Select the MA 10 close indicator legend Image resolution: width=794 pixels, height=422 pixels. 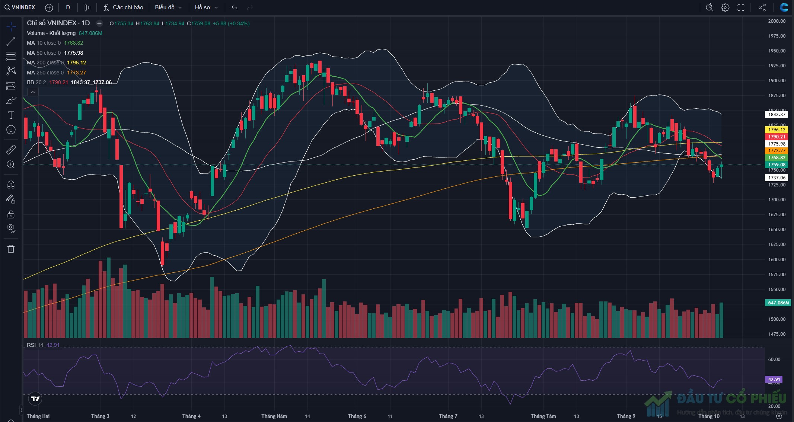point(55,43)
